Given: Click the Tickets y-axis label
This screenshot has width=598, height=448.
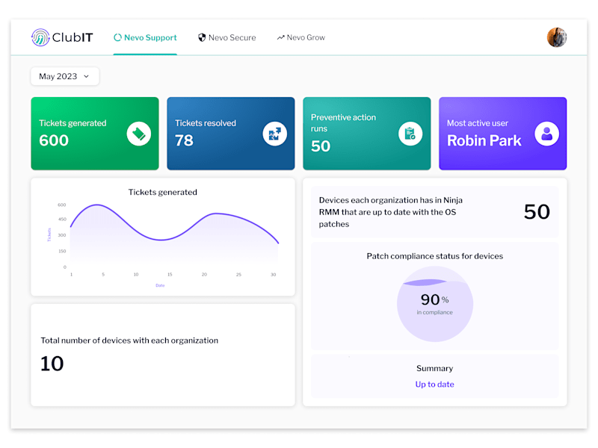Looking at the screenshot, I should (x=49, y=234).
